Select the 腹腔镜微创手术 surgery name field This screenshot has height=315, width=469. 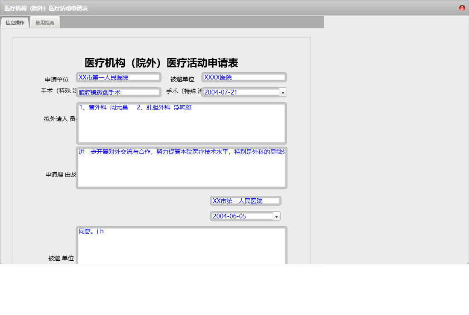click(x=118, y=92)
